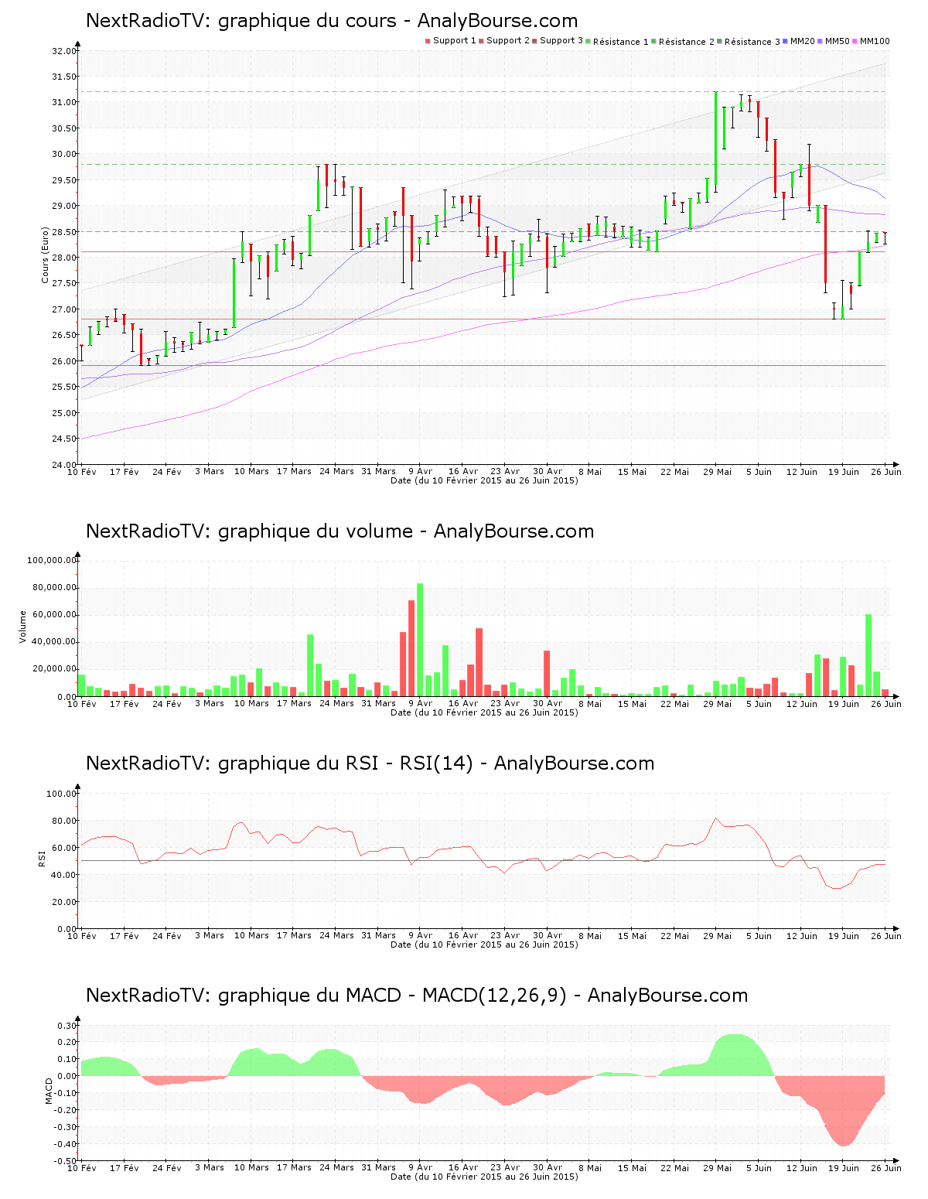The width and height of the screenshot is (928, 1199).
Task: Click the MM20 legend color square
Action: pyautogui.click(x=786, y=41)
